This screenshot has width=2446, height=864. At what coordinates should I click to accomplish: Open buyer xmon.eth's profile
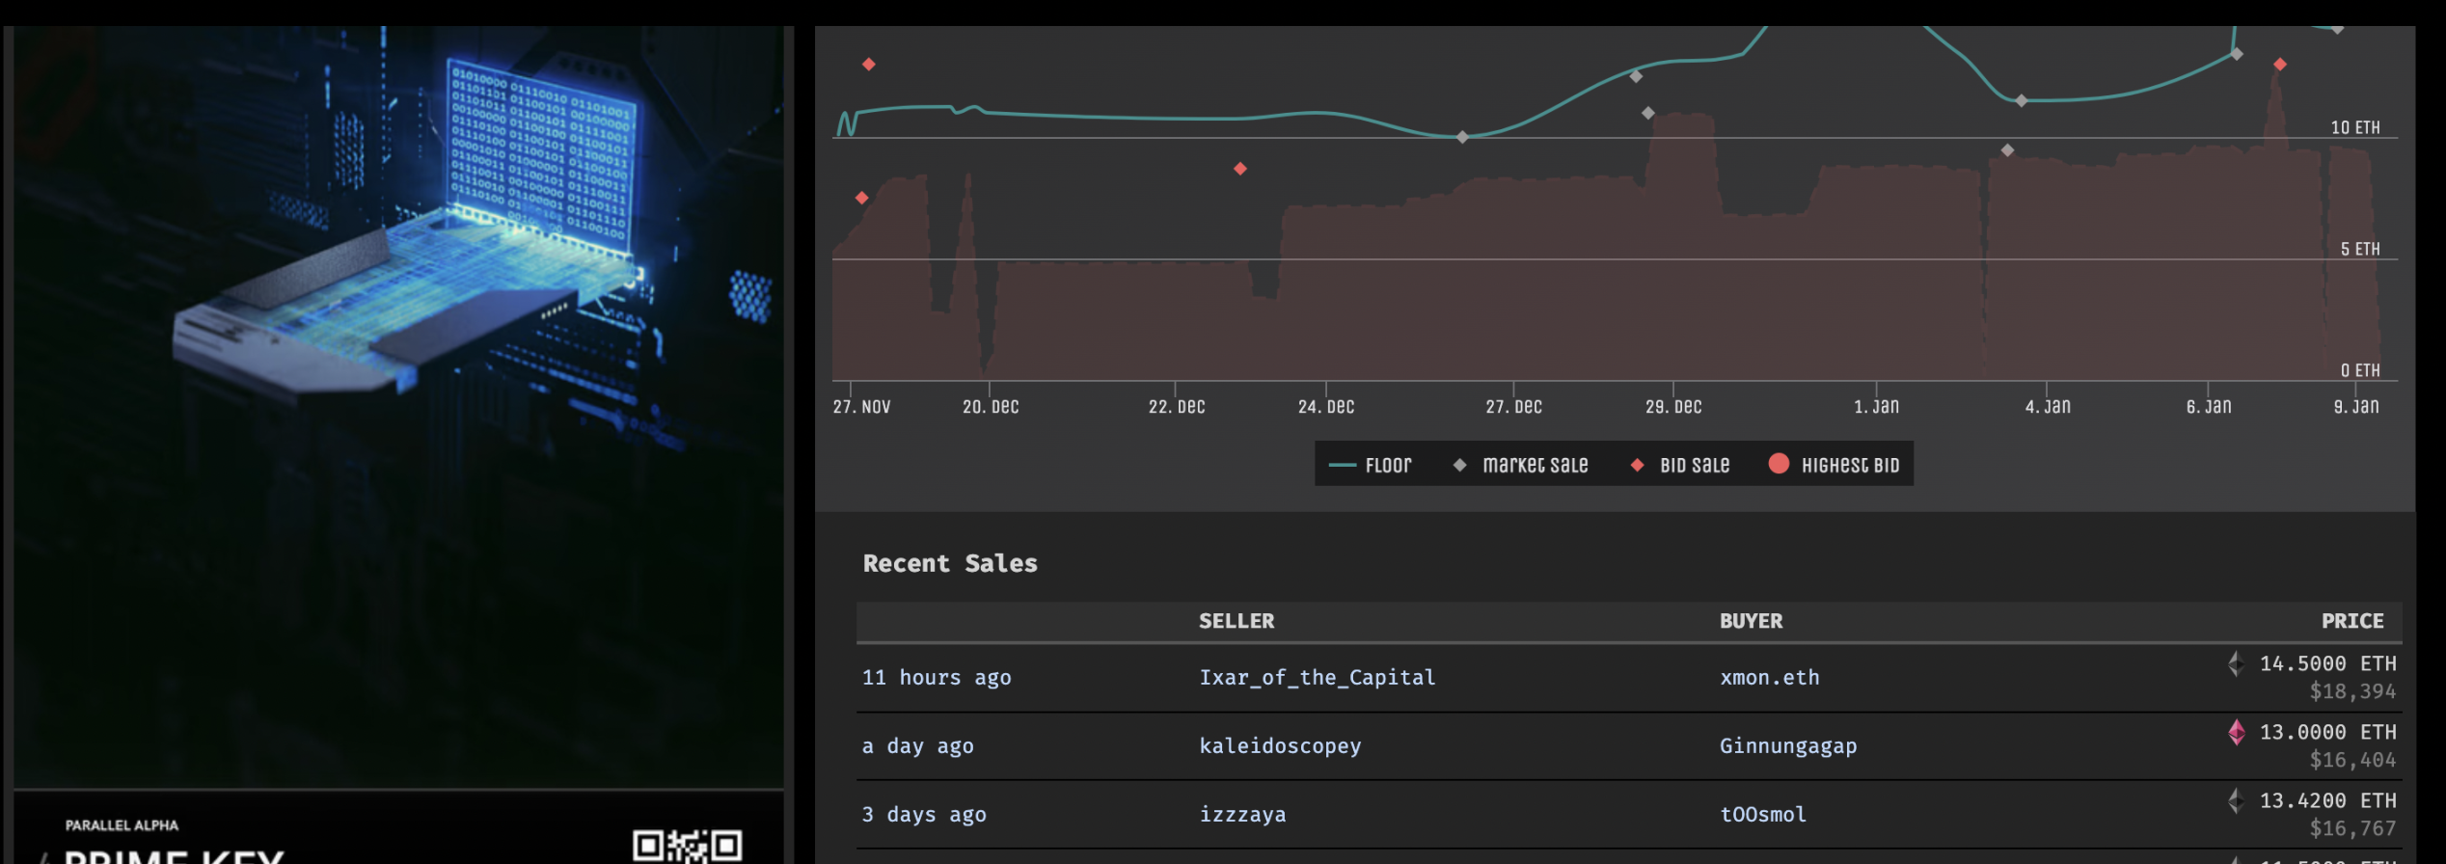tap(1769, 678)
